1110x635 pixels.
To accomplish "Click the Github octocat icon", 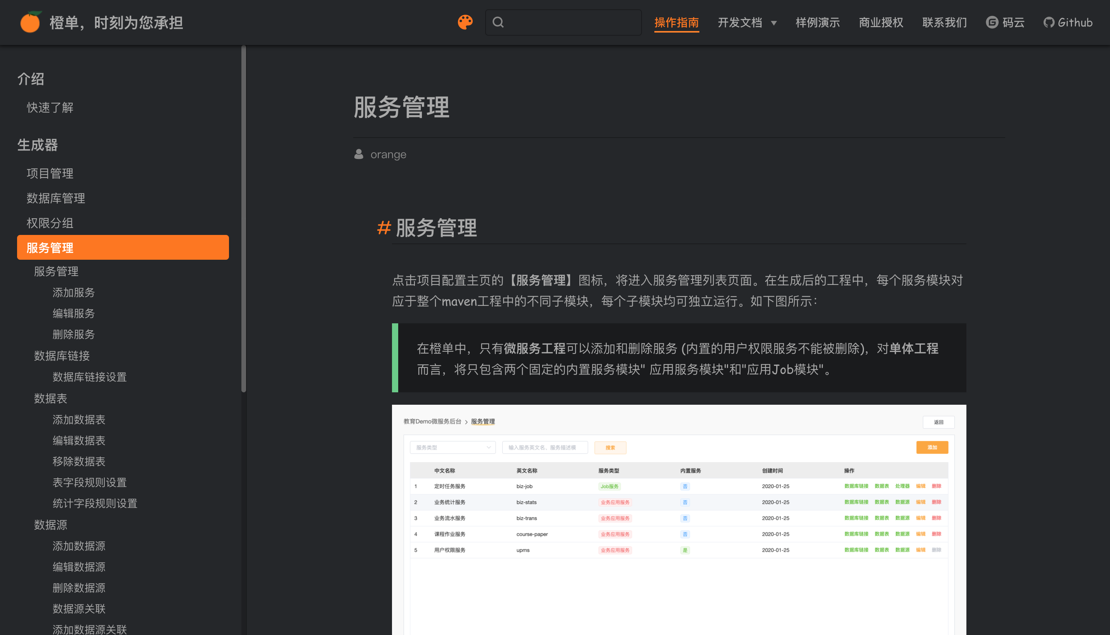I will pos(1048,22).
